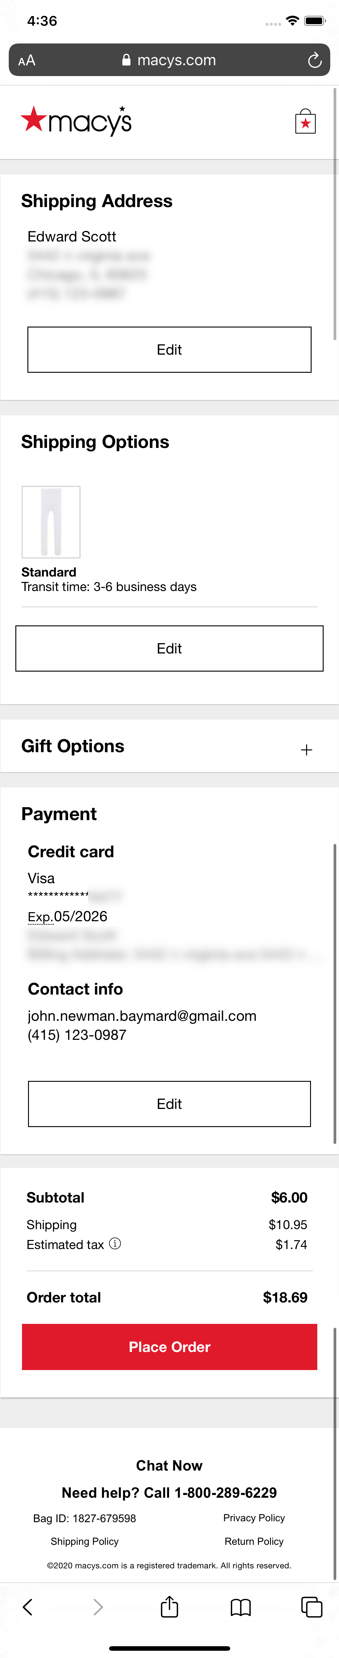This screenshot has height=1658, width=339.
Task: Tap the reload icon in the address bar
Action: (315, 60)
